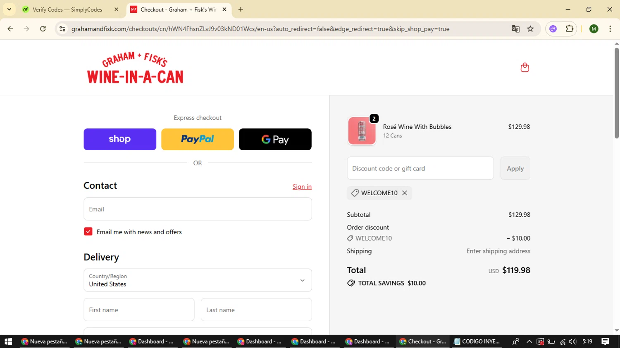Screen dimensions: 620x348
Task: Choose the Google Pay express button
Action: pyautogui.click(x=275, y=139)
